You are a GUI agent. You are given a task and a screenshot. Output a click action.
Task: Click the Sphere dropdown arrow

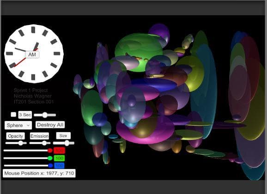pyautogui.click(x=28, y=126)
